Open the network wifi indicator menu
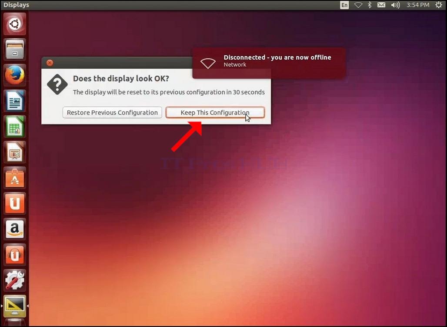The height and width of the screenshot is (327, 447). point(358,5)
